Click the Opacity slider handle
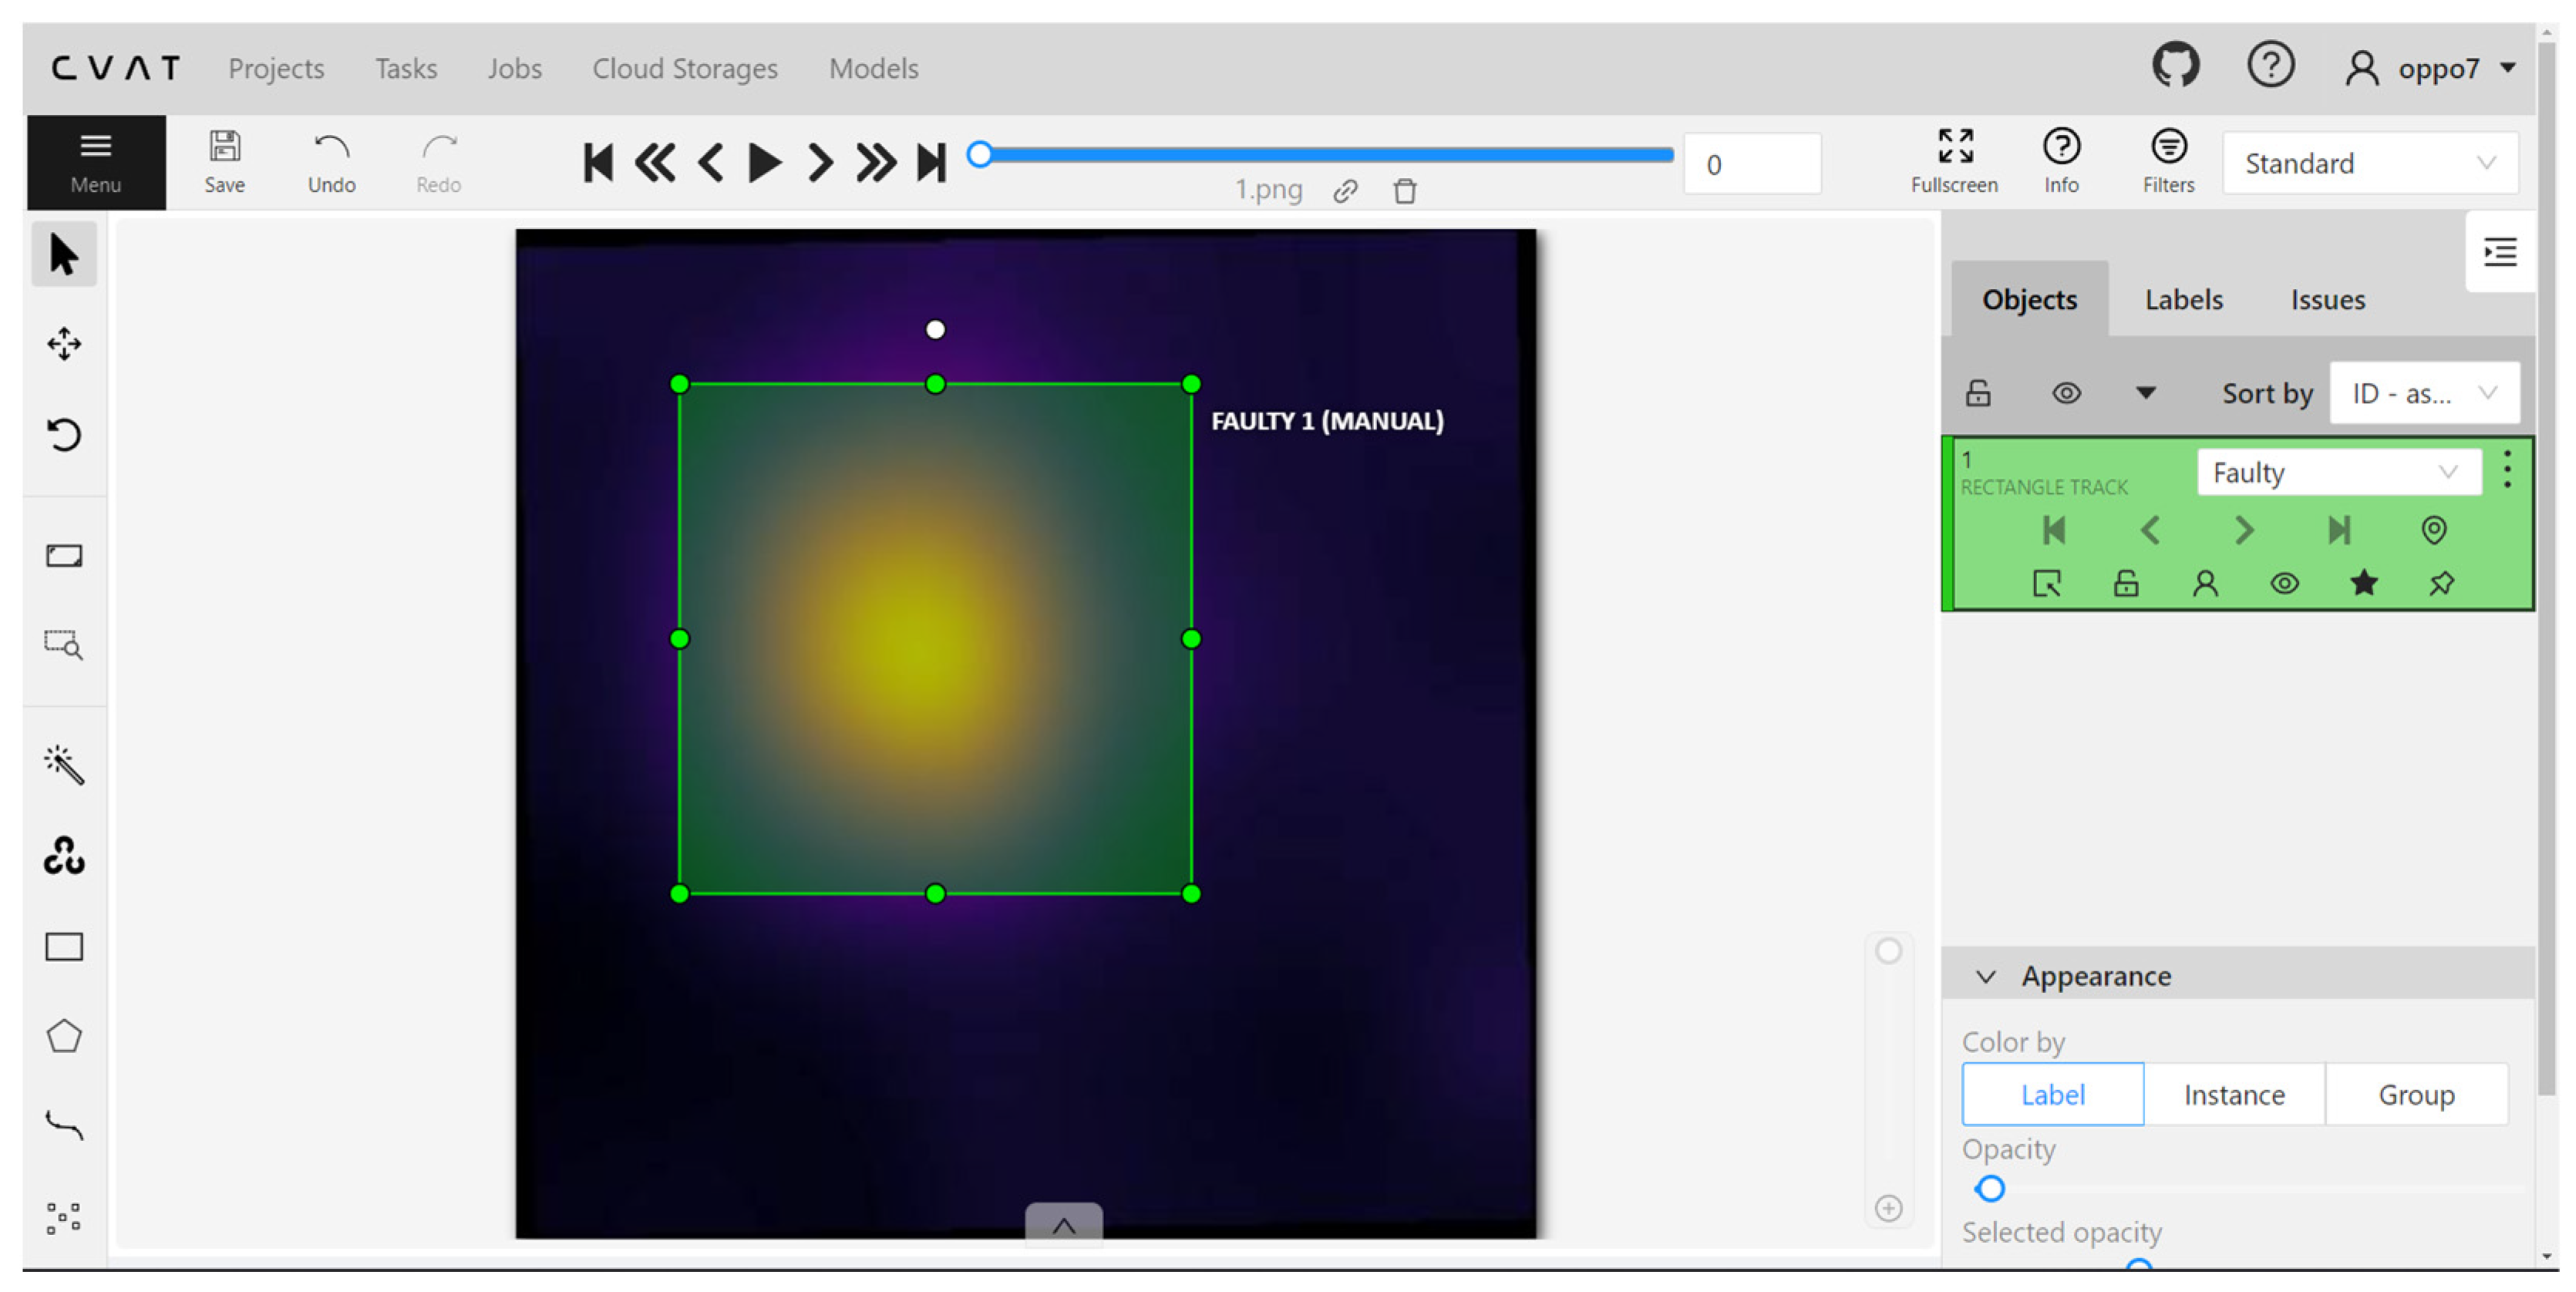2576x1292 pixels. (1990, 1188)
